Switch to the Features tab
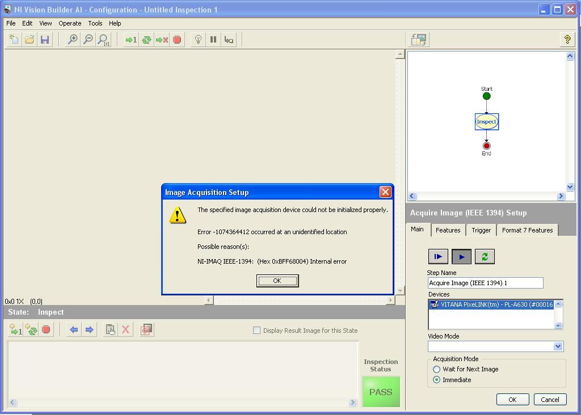The height and width of the screenshot is (415, 581). click(x=448, y=230)
